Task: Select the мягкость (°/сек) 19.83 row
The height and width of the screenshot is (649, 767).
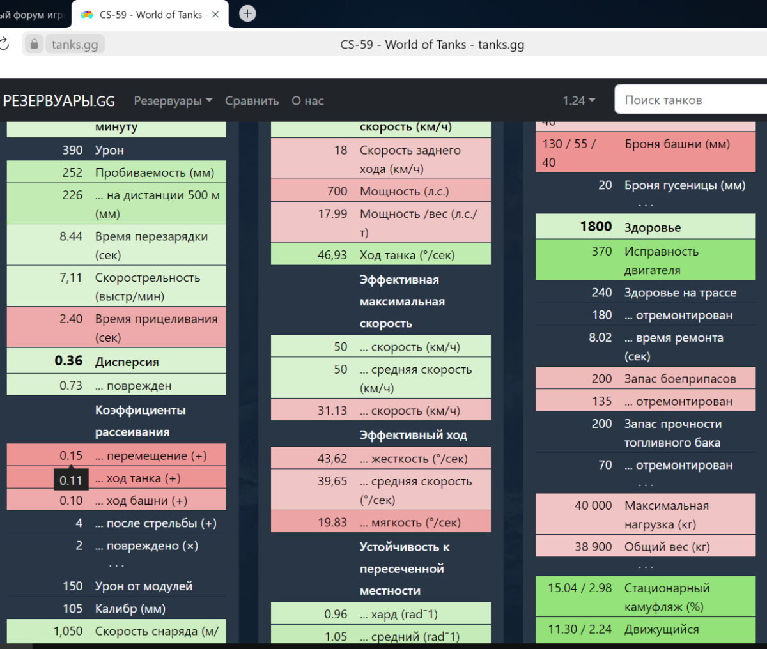Action: 381,522
